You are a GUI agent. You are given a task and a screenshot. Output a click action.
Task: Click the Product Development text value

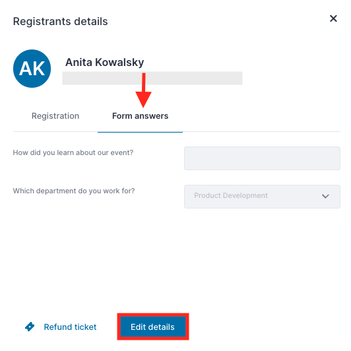[x=231, y=196]
